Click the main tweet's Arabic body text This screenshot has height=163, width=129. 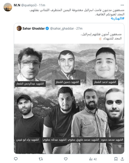pos(77,12)
